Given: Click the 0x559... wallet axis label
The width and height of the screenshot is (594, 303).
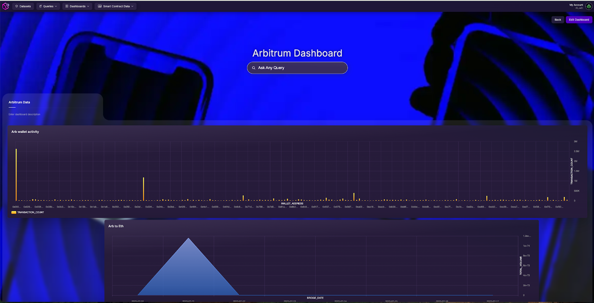Looking at the screenshot, I should 216,207.
